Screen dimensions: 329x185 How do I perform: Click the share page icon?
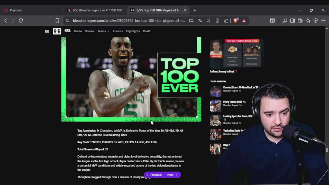226,21
